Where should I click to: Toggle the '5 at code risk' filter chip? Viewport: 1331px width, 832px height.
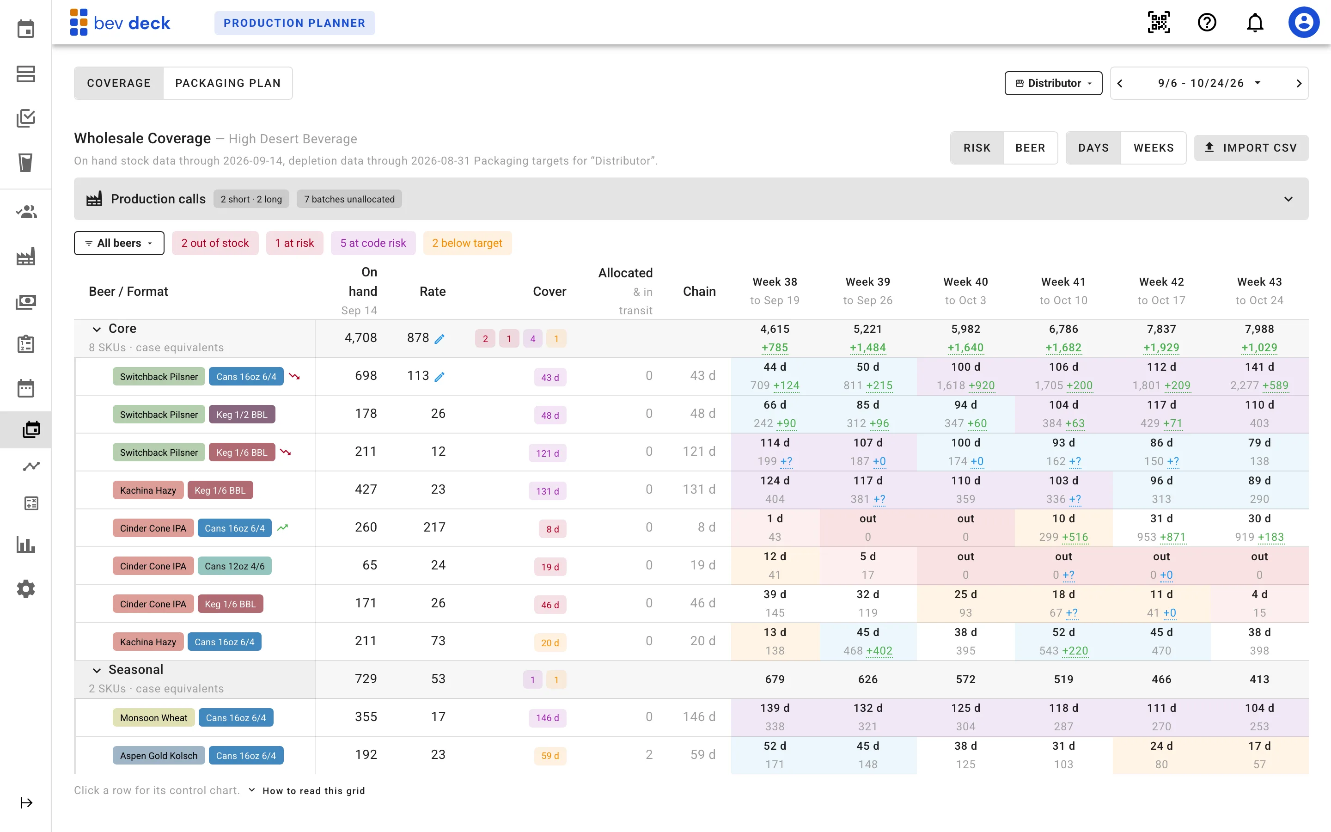tap(373, 243)
